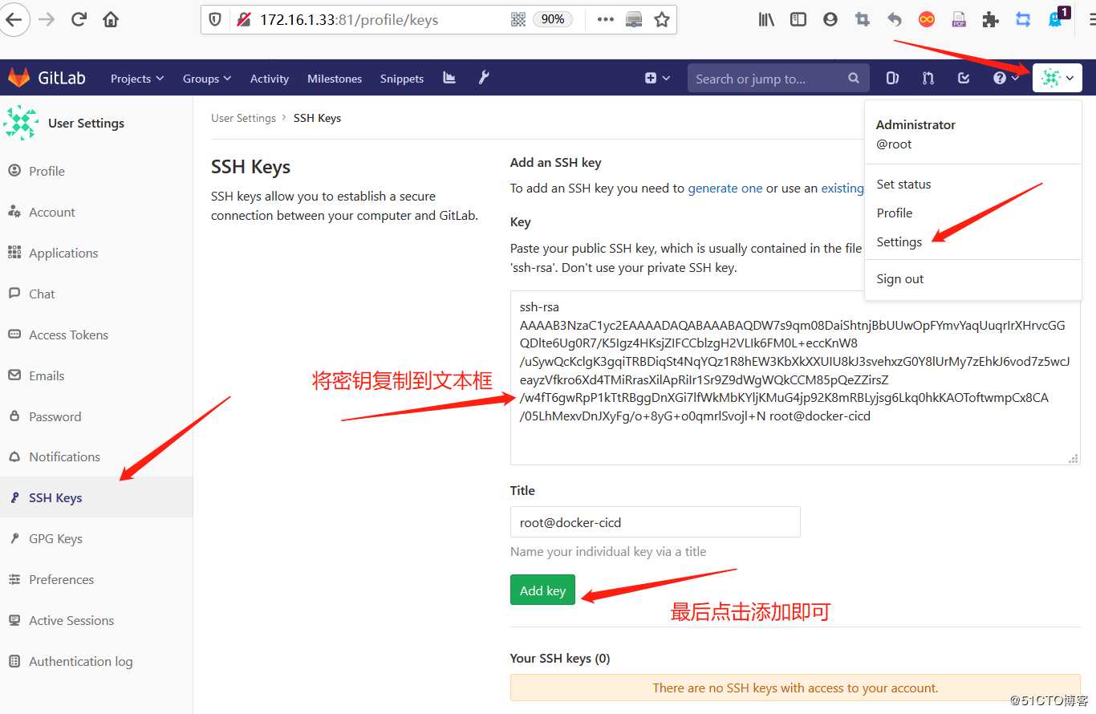Open the Firefox account icon
Image resolution: width=1096 pixels, height=714 pixels.
point(830,20)
